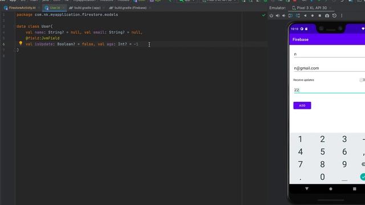Close the build.gradle (Firebase) tab
365x205 pixels.
pyautogui.click(x=150, y=8)
